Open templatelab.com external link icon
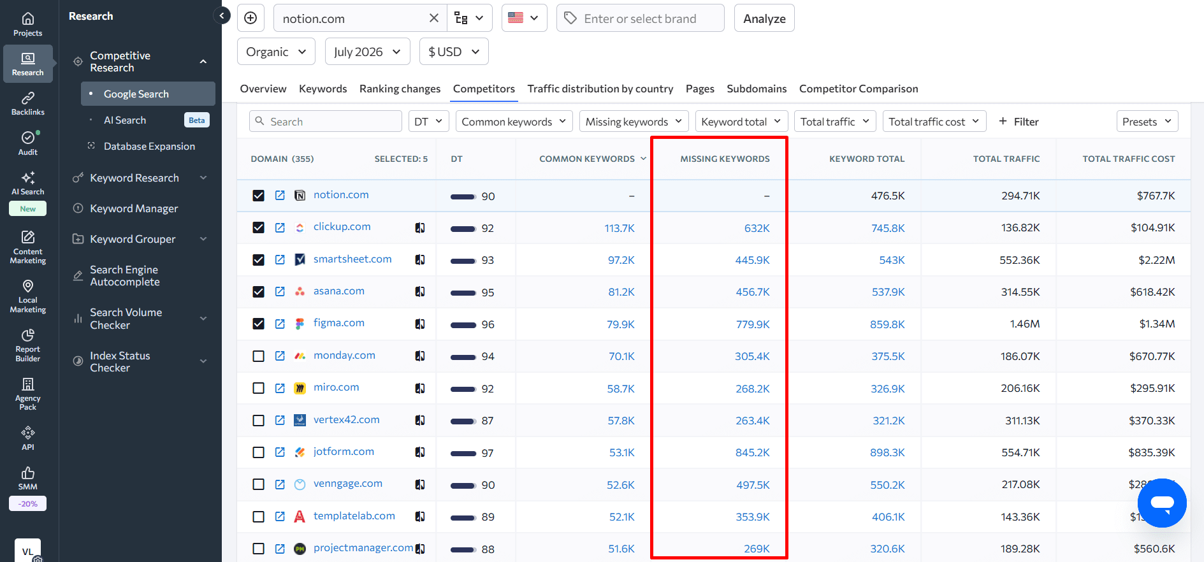The image size is (1204, 562). coord(280,516)
